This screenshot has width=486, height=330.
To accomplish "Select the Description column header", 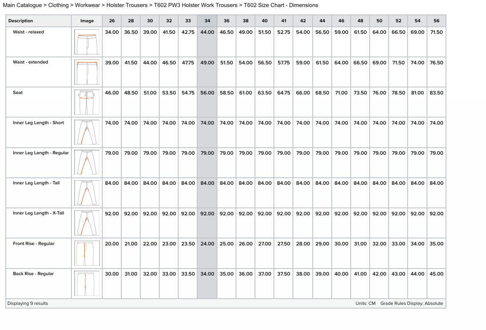I will (x=39, y=21).
